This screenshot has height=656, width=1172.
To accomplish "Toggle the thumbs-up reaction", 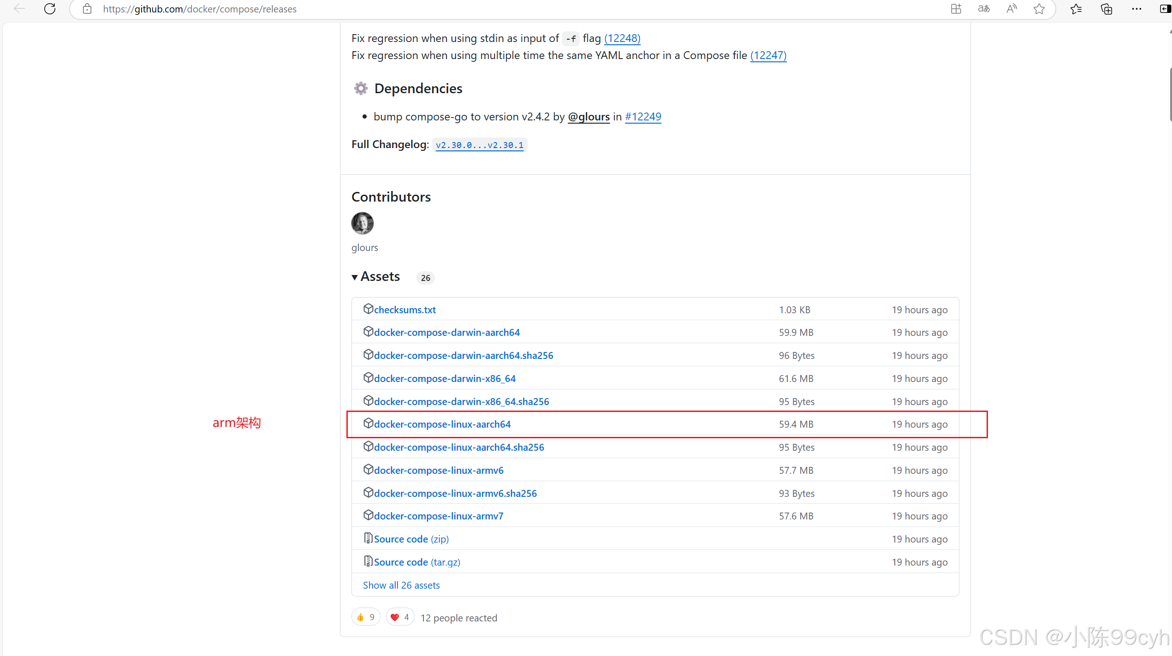I will 365,617.
